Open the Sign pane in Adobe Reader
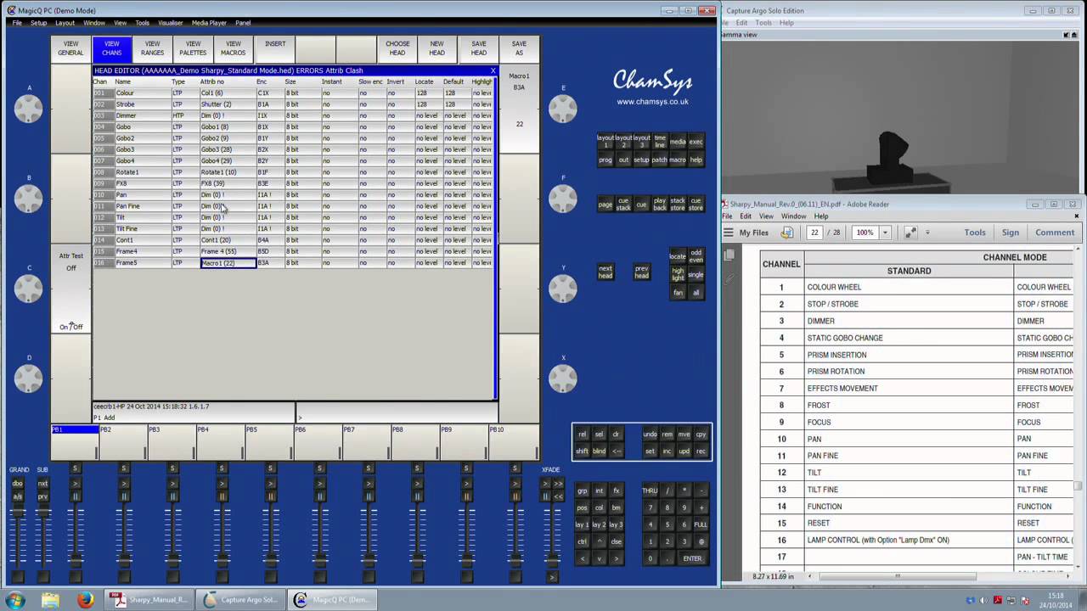1087x611 pixels. tap(1010, 233)
